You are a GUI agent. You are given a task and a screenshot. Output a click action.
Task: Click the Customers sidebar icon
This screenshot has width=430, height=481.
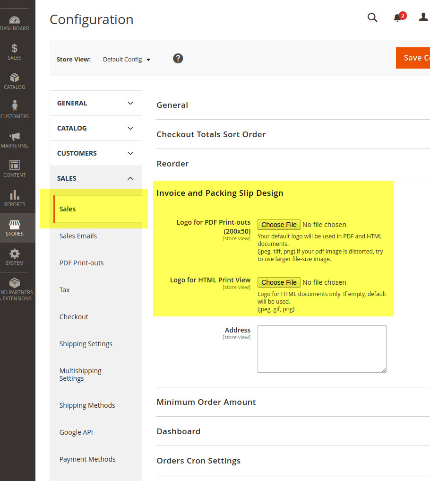(15, 108)
